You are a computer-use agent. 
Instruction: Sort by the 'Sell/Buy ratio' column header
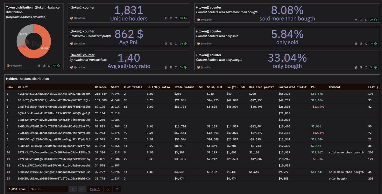pos(158,87)
